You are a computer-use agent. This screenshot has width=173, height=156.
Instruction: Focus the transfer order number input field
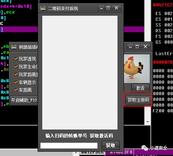point(69,146)
